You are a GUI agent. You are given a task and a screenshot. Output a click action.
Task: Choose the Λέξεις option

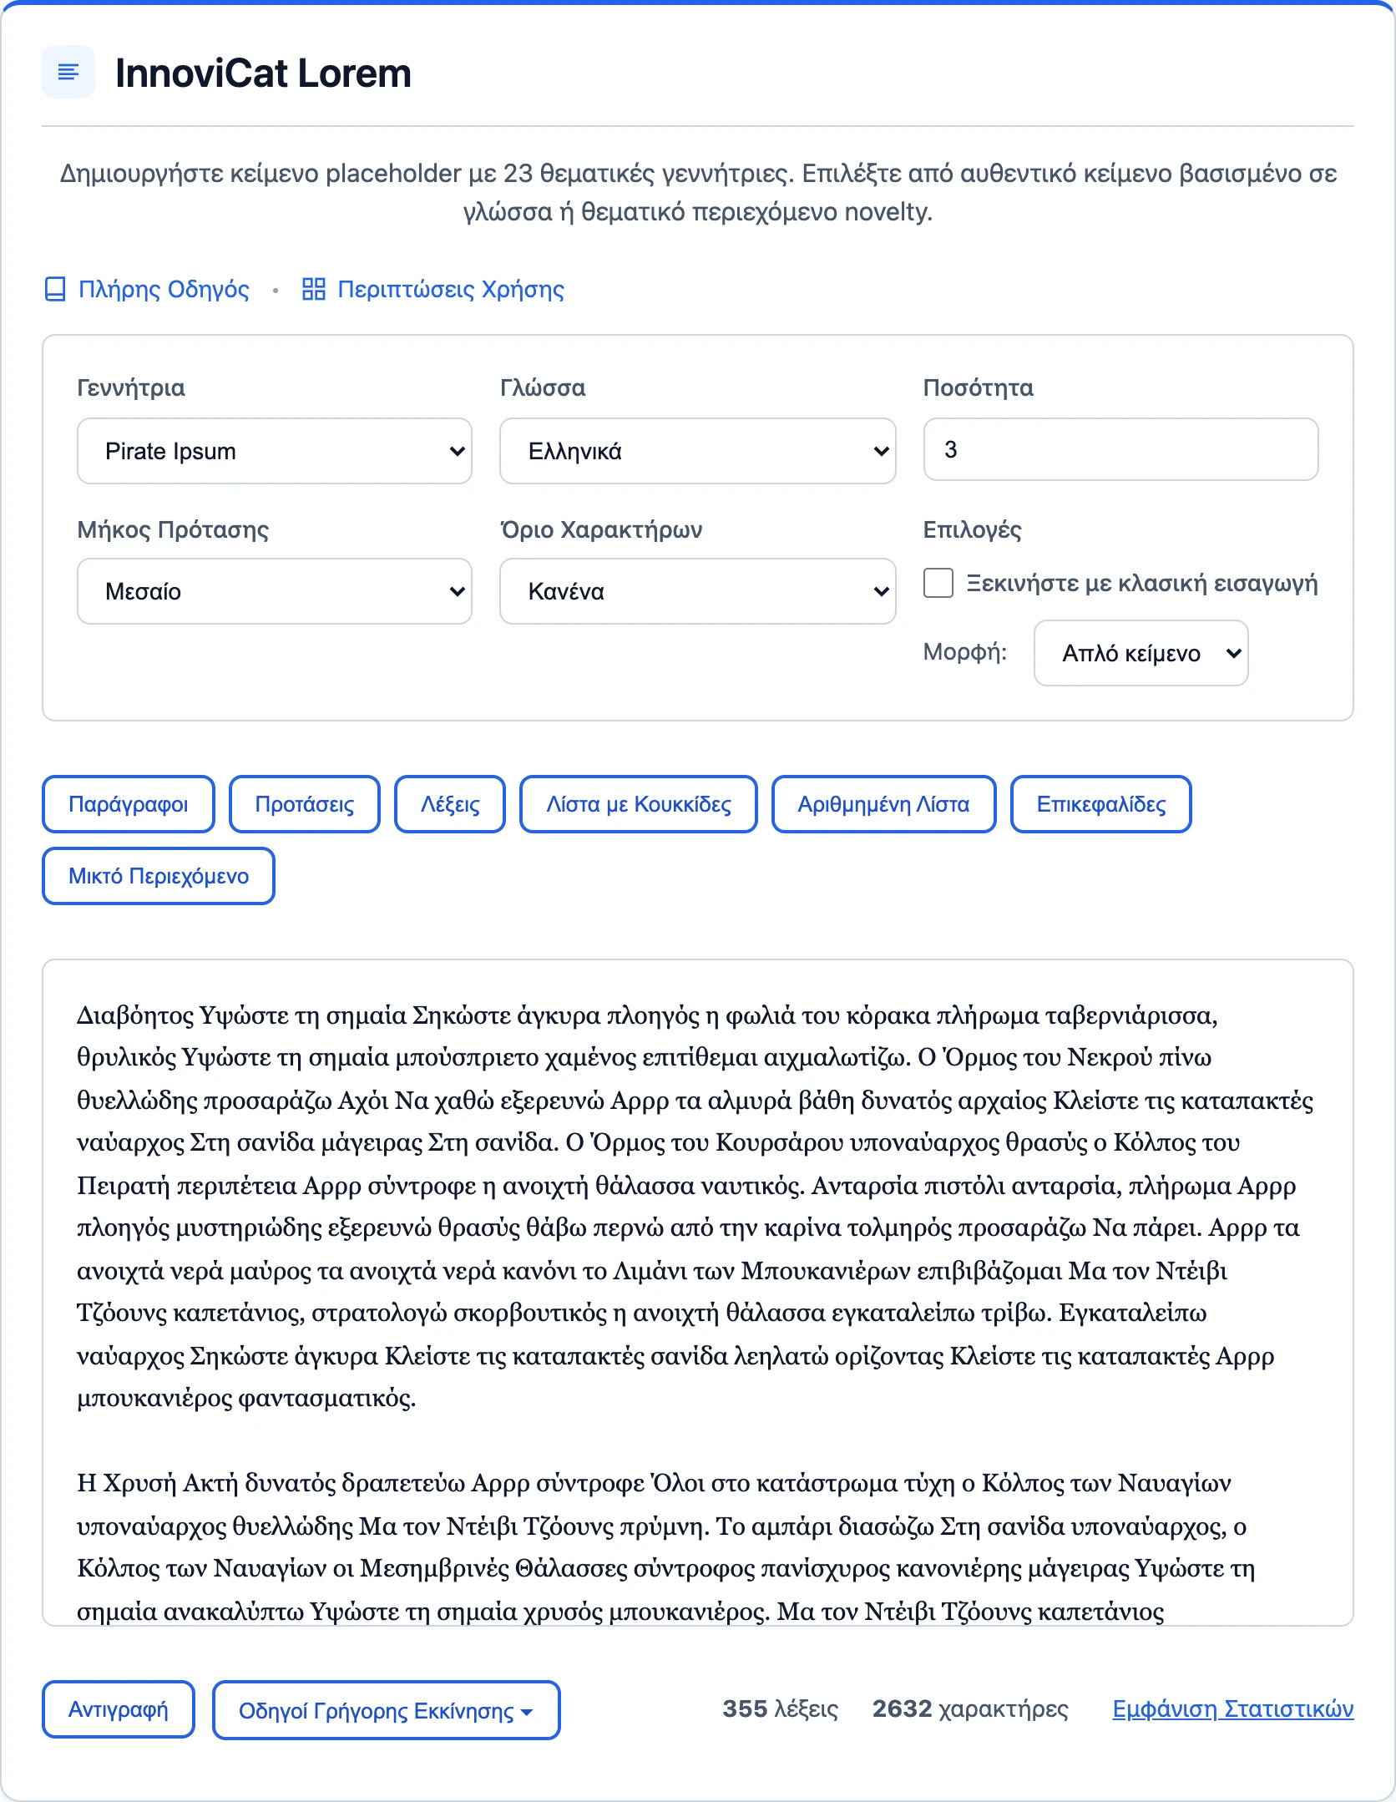[450, 804]
